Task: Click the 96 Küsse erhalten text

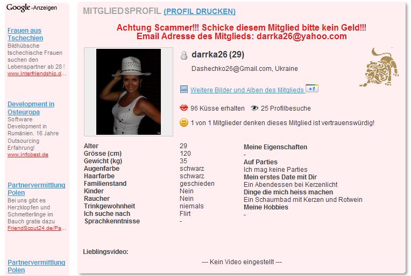Action: 217,108
